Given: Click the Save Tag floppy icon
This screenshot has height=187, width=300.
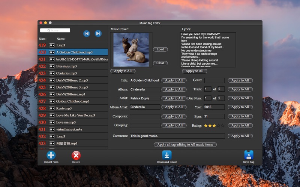Looking at the screenshot, I should coord(249,155).
